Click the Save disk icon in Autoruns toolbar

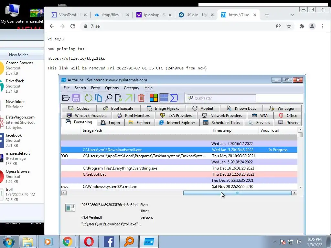76,98
